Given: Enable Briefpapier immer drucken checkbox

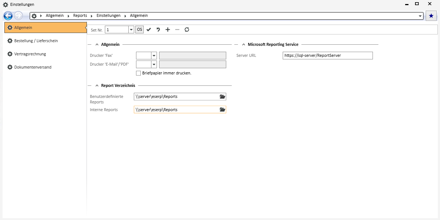Looking at the screenshot, I should [x=138, y=73].
